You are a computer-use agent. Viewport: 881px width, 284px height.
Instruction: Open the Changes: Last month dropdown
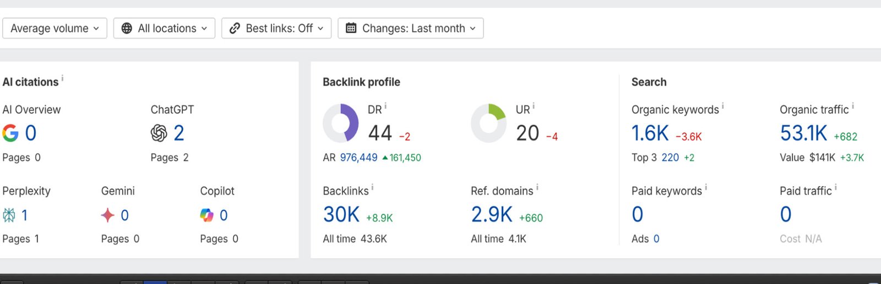click(411, 29)
